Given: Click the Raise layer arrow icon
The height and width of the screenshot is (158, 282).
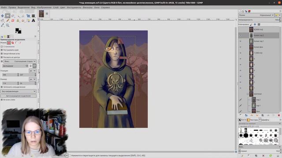Looking at the screenshot, I should click(x=252, y=115).
